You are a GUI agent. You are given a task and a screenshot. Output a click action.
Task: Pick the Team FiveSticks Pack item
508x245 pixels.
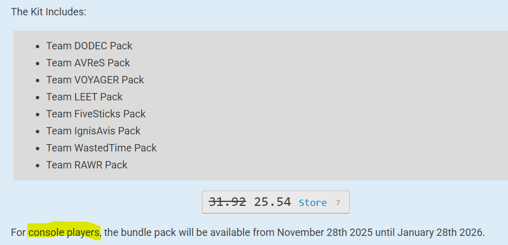point(96,114)
